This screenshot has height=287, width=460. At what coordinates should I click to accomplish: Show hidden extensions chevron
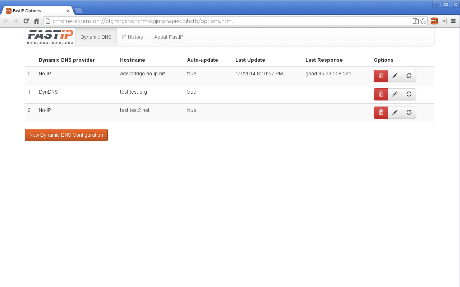pyautogui.click(x=444, y=21)
